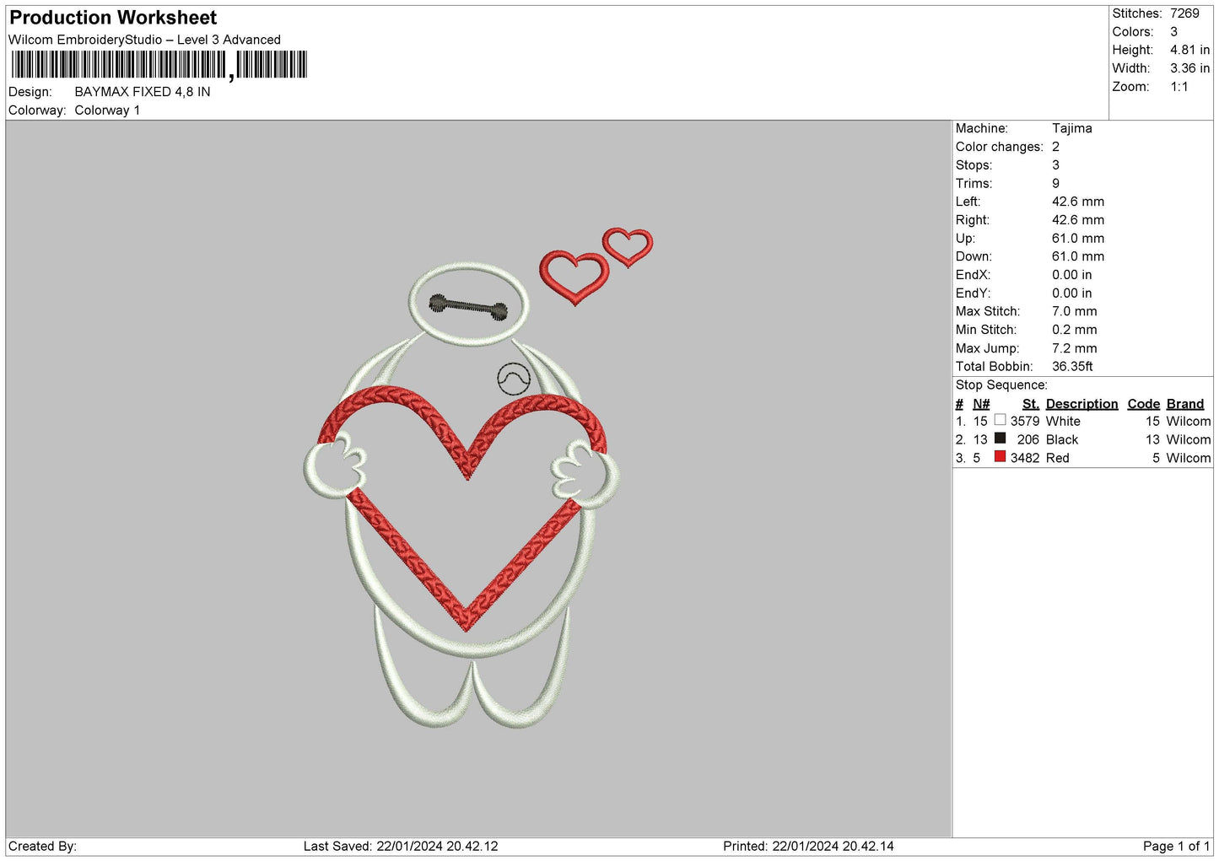Select 'Wilcom EmbroideryStudio – Level 3 Advanced' text
The height and width of the screenshot is (861, 1219).
pos(144,40)
